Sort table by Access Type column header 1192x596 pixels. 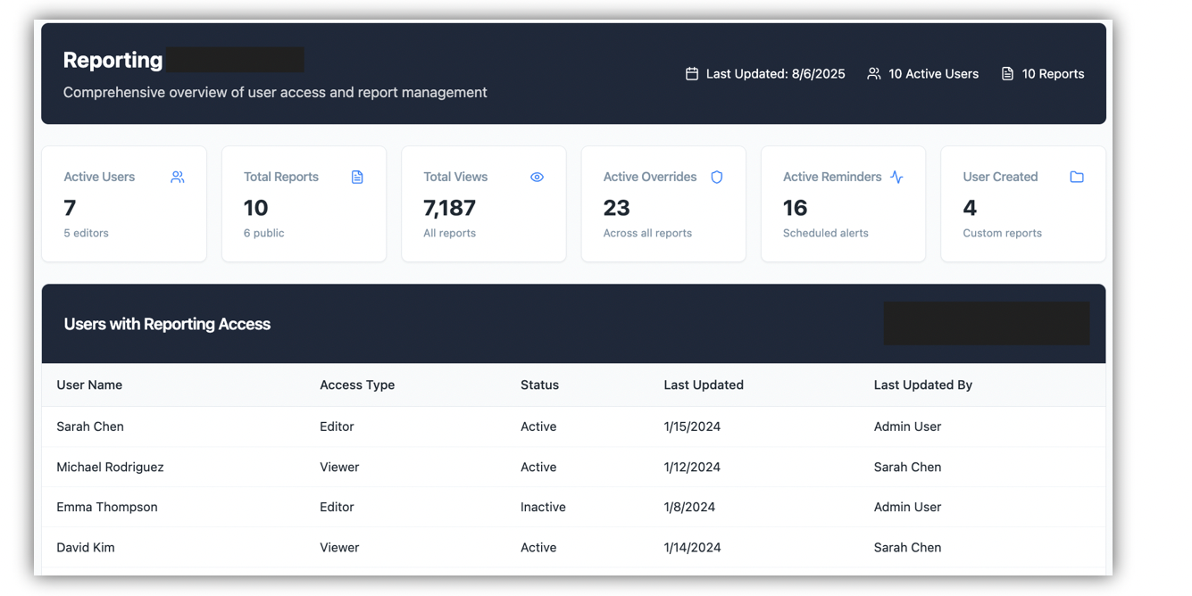[x=357, y=385]
